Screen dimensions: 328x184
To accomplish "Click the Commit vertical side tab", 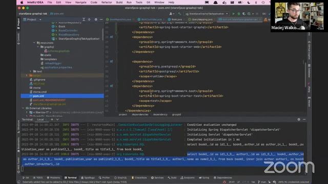I will pos(18,39).
